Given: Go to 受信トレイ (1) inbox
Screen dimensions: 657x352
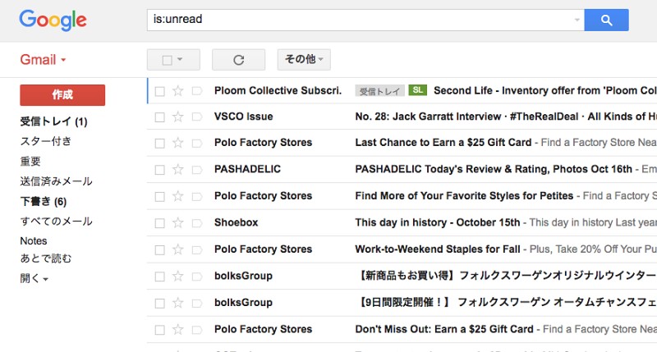Looking at the screenshot, I should click(x=53, y=121).
